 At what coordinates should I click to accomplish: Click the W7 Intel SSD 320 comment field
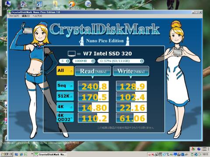tap(108, 54)
